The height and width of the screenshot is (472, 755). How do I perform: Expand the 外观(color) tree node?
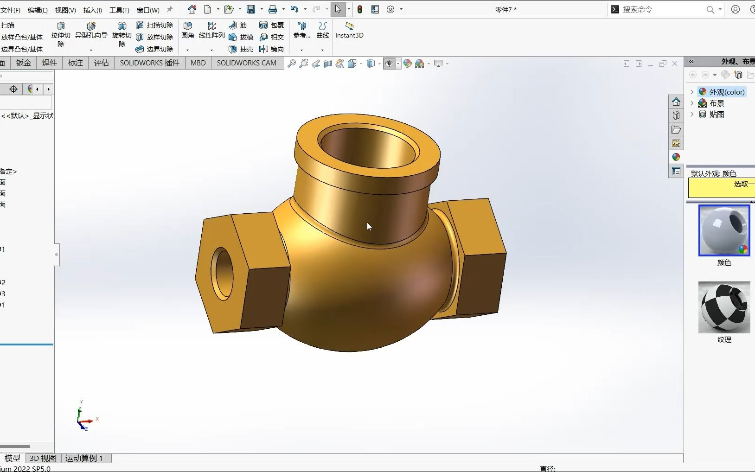tap(692, 92)
